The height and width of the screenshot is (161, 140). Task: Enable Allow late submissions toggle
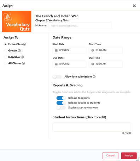tap(57, 77)
